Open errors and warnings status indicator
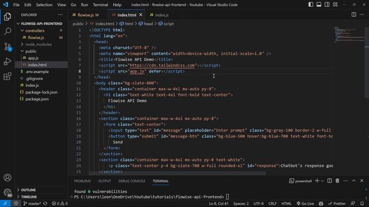The width and height of the screenshot is (369, 207). (60, 204)
